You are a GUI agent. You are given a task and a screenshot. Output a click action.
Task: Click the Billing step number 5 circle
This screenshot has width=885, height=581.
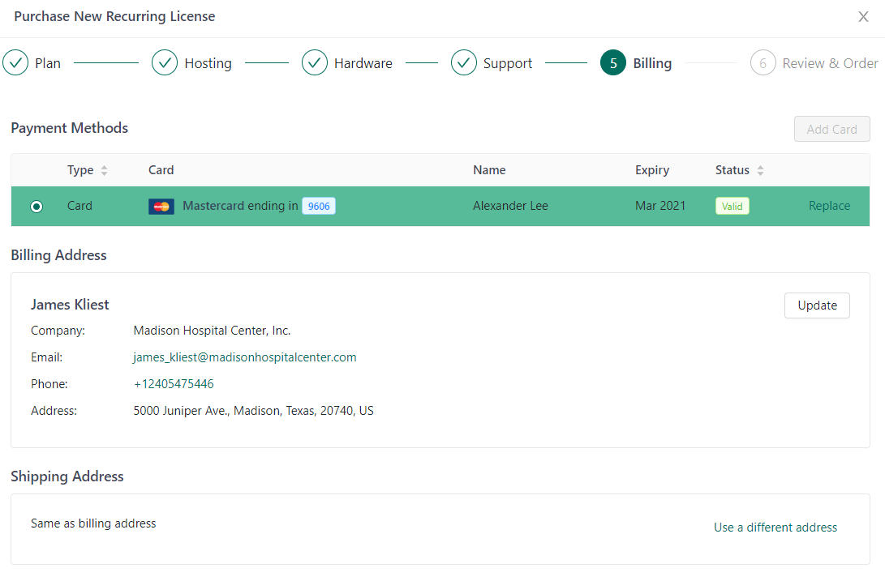(x=613, y=63)
